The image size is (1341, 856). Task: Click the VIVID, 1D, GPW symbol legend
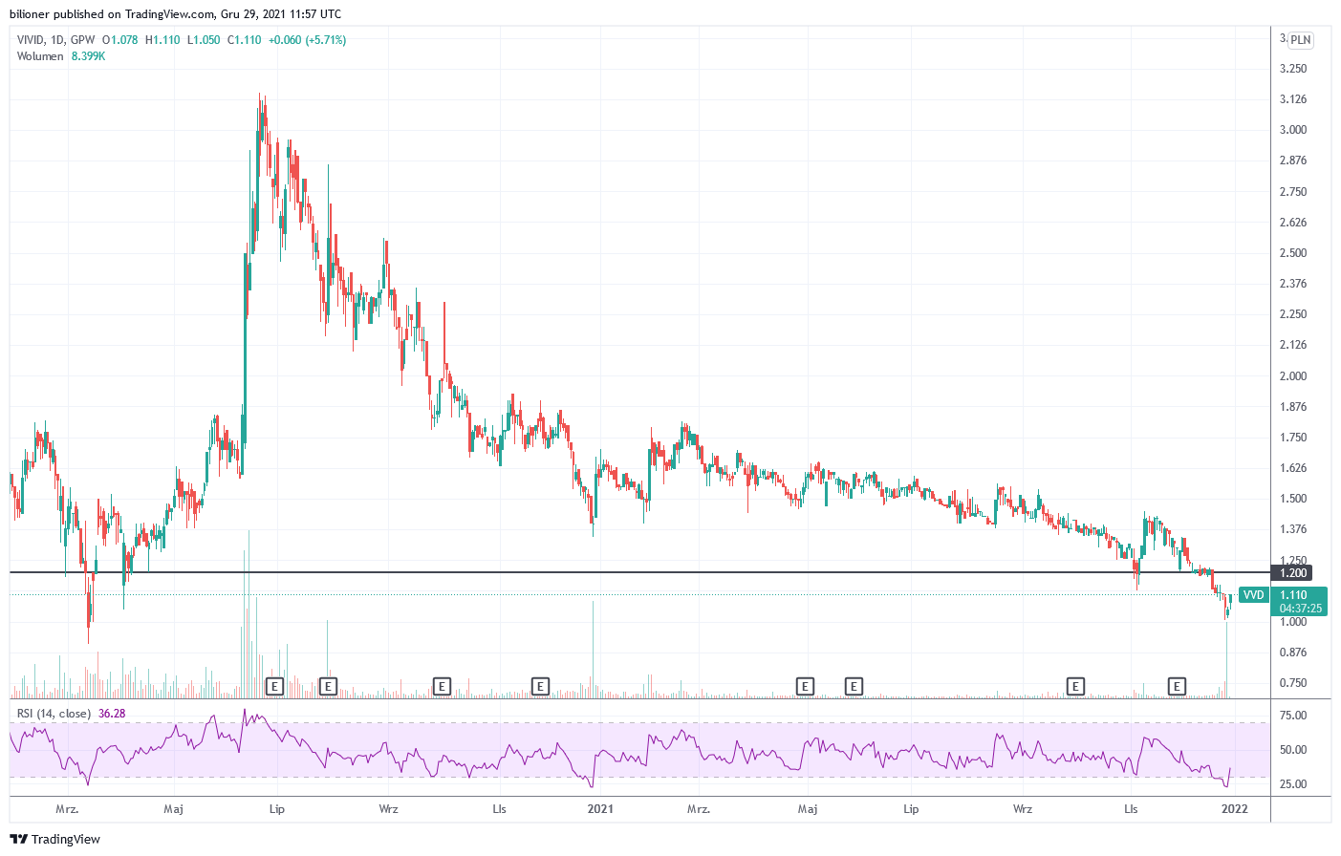55,40
